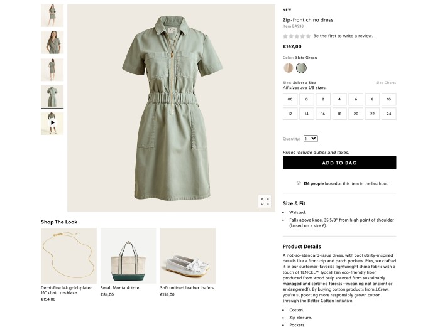The height and width of the screenshot is (327, 440).
Task: Open the Quantity dropdown
Action: (311, 138)
